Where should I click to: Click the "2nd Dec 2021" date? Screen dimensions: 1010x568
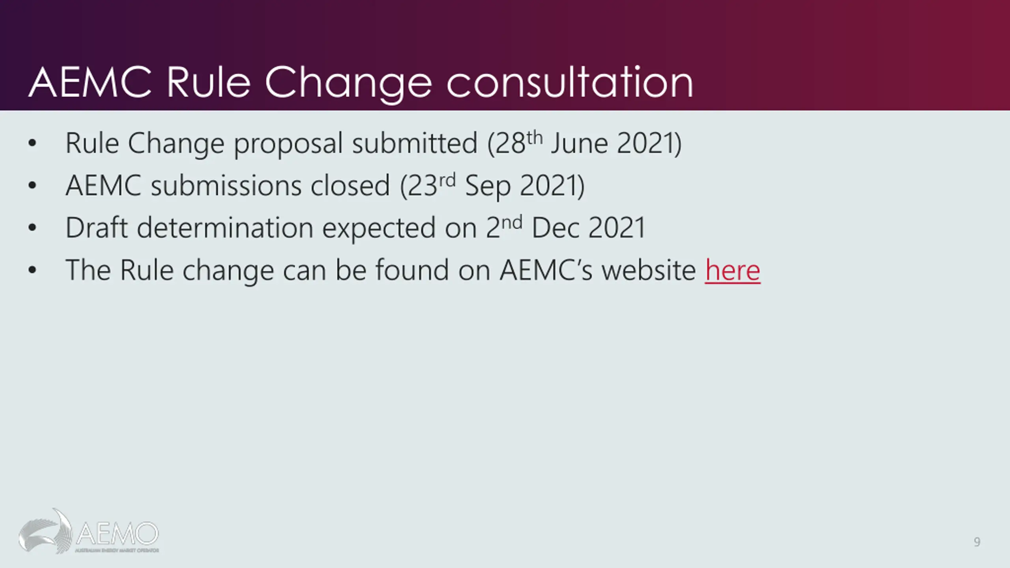pyautogui.click(x=565, y=228)
